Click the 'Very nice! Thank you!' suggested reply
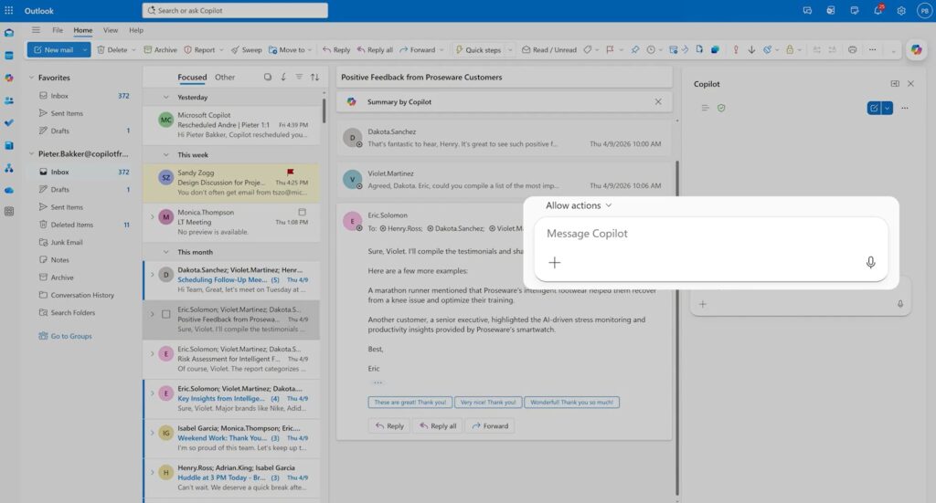This screenshot has height=503, width=936. (x=487, y=402)
